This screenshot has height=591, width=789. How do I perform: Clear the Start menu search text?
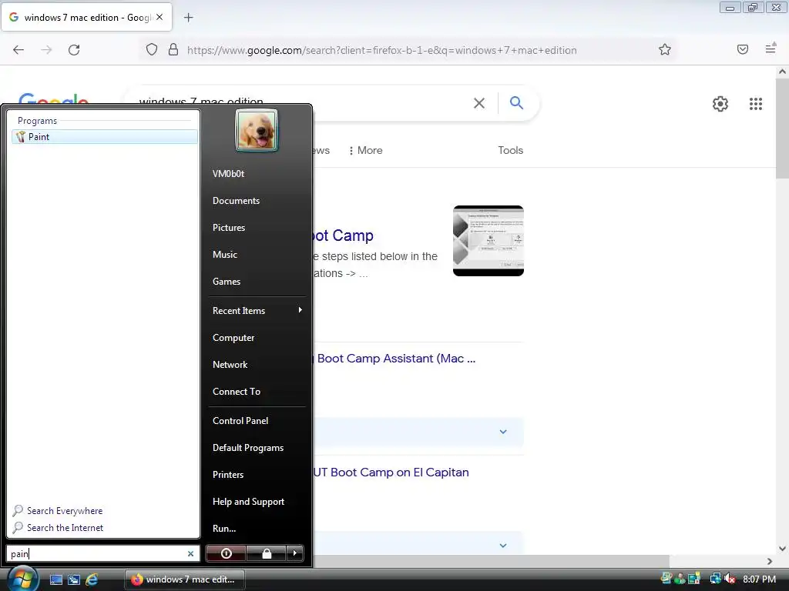191,554
